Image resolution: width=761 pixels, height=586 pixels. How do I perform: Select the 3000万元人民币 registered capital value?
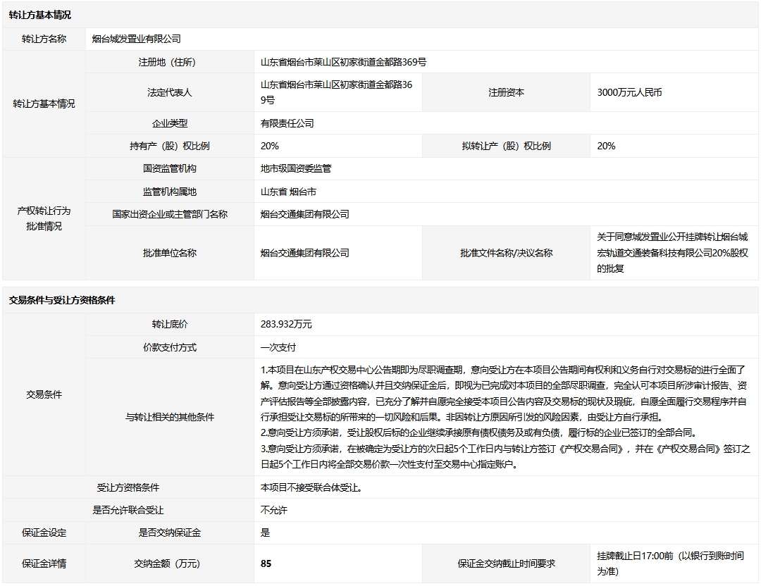click(x=629, y=92)
